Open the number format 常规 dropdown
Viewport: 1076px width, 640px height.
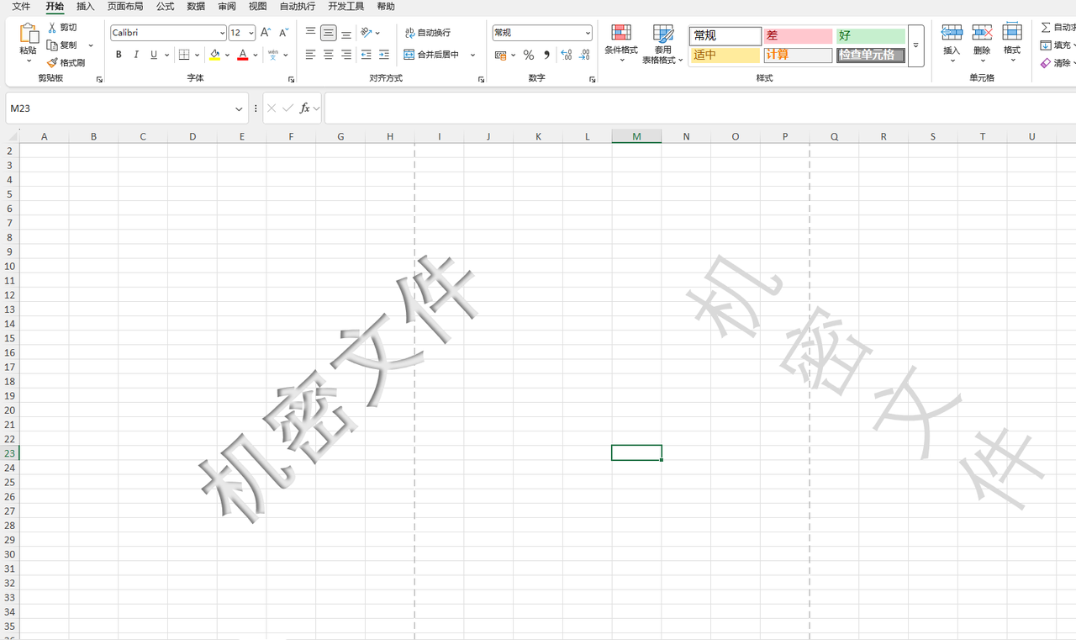coord(587,33)
